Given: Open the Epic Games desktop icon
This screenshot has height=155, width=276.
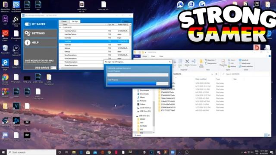Looking at the screenshot, I should [x=257, y=4].
